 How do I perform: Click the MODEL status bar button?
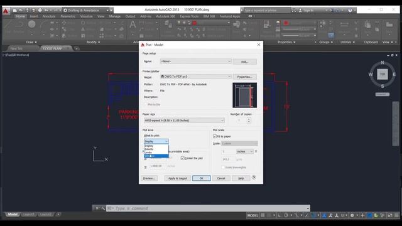253,215
